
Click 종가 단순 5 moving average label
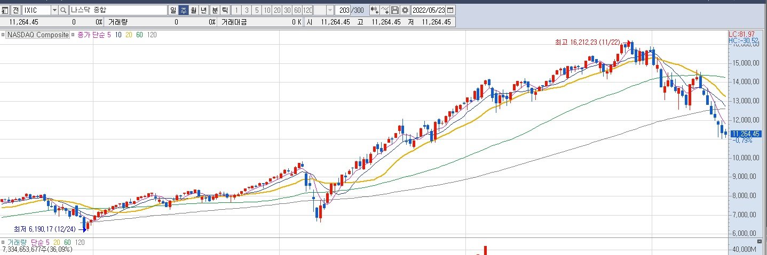(94, 35)
